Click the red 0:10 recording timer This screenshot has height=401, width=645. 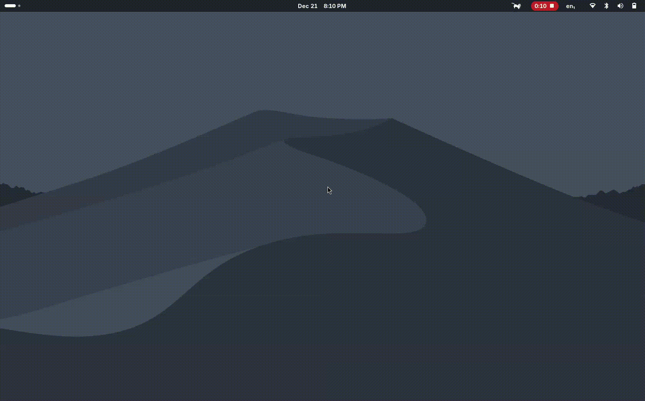click(x=540, y=6)
